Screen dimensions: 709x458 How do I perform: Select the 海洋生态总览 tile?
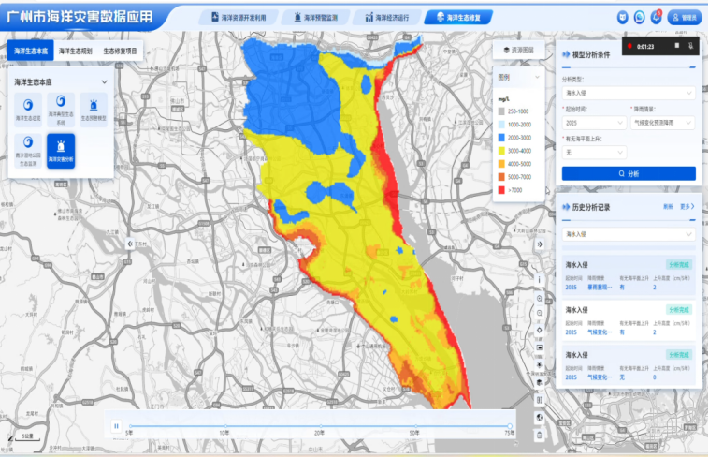coord(30,108)
